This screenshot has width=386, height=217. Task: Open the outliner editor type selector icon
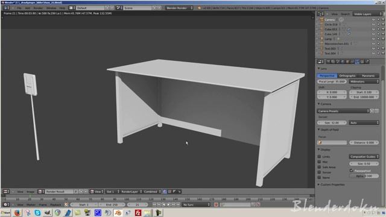point(320,14)
